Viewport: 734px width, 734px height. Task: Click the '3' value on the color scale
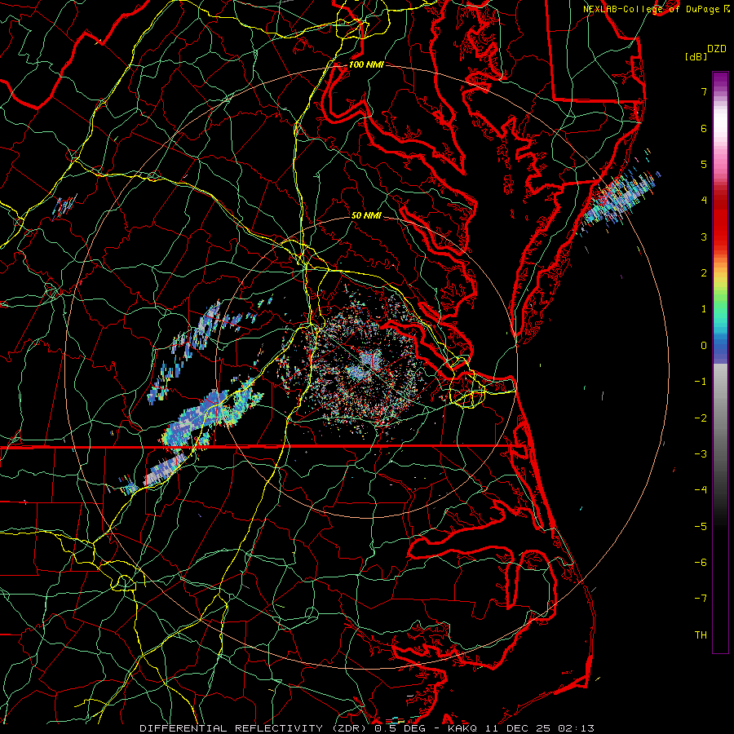click(x=704, y=237)
